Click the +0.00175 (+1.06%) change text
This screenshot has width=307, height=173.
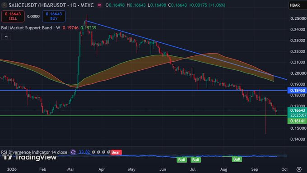pos(207,5)
